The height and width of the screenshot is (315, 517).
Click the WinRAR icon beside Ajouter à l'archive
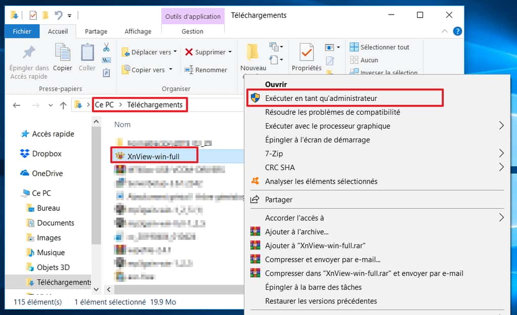point(255,232)
